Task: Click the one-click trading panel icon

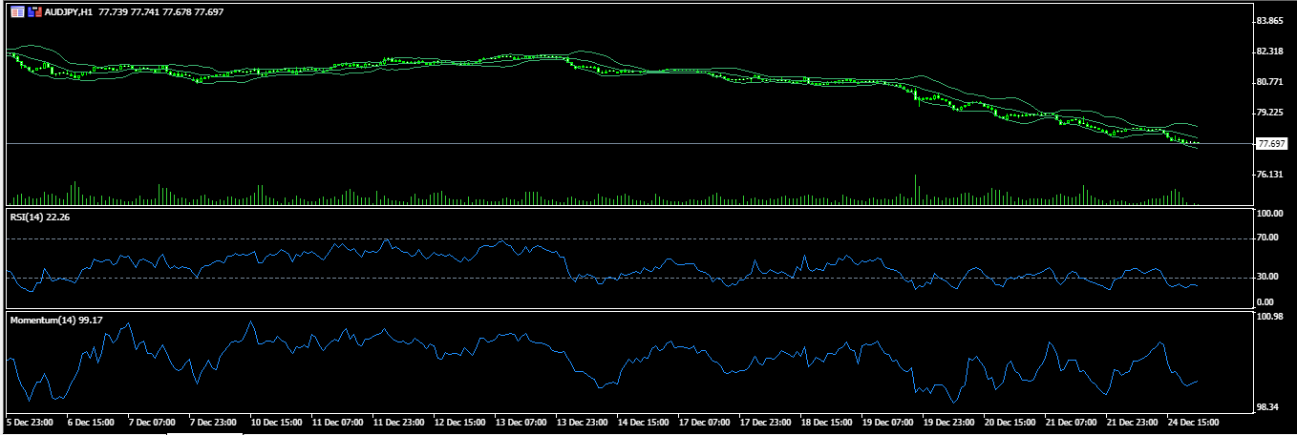Action: (x=16, y=12)
